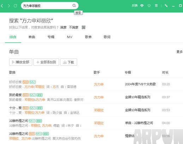This screenshot has height=144, width=183.
Task: Go back with the left arrow
Action: point(2,6)
